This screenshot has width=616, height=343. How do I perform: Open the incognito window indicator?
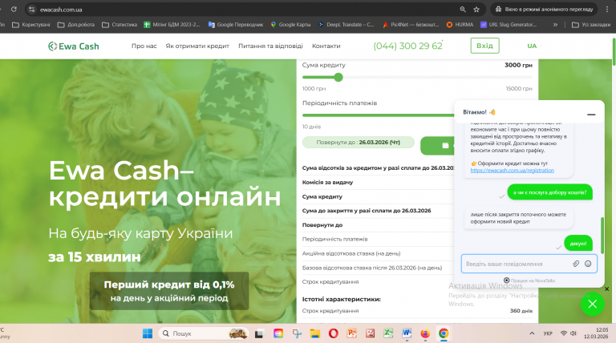point(544,10)
